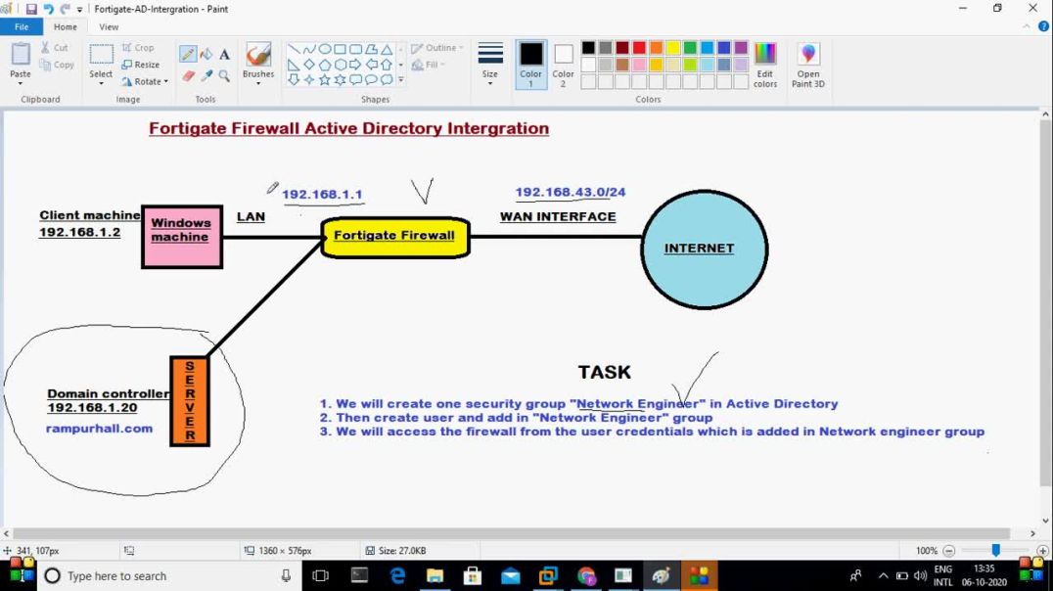Click the zoom out minus button

coord(949,551)
